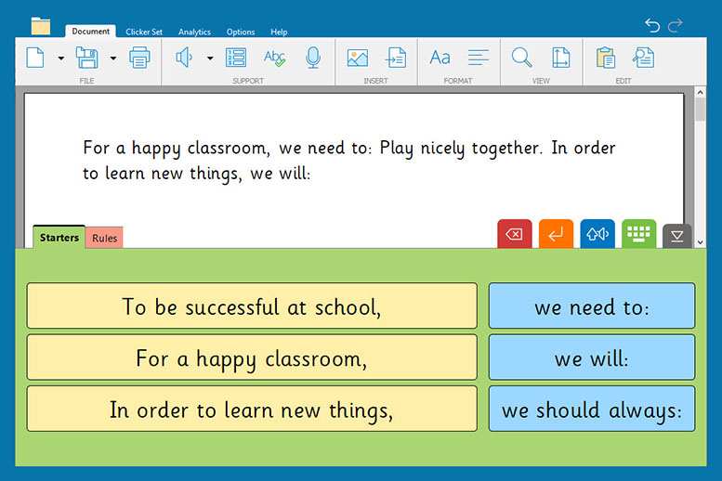
Task: Click the paste clipboard icon
Action: click(606, 58)
